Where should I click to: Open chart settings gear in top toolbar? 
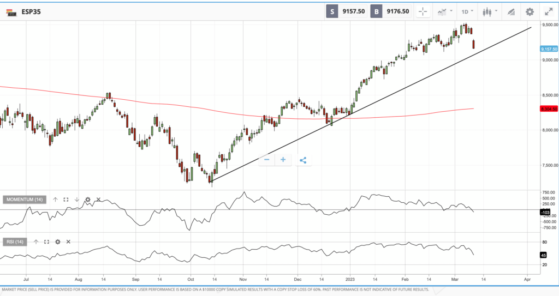pos(530,11)
